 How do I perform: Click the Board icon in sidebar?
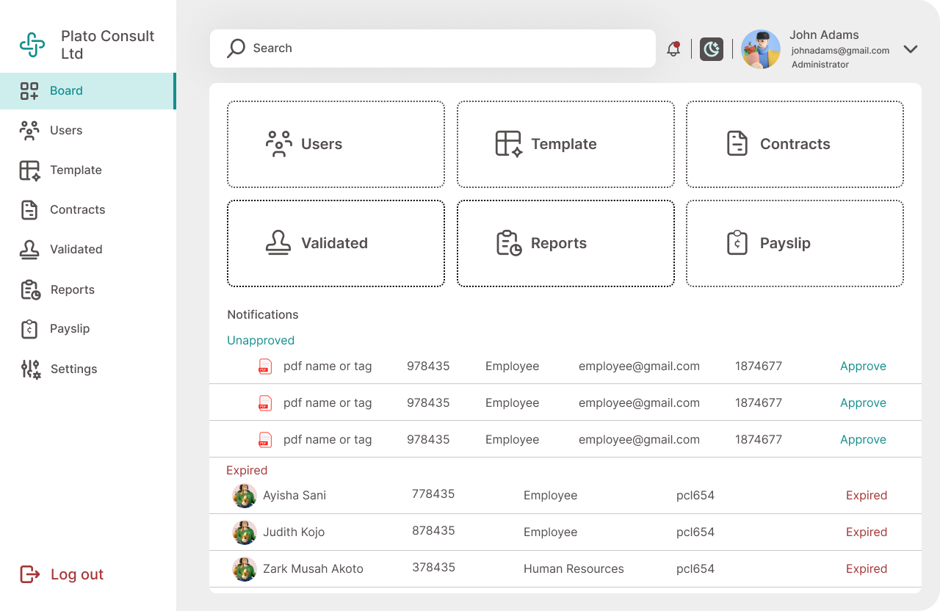29,91
